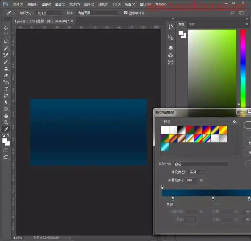The image size is (251, 241).
Task: Select the top-left opacity stop on gradient bar
Action: 162,187
